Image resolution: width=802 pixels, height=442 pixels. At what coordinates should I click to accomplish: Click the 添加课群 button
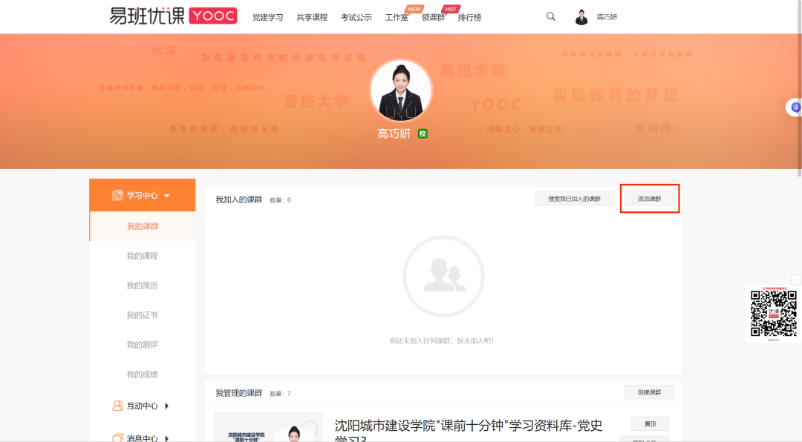click(x=650, y=199)
